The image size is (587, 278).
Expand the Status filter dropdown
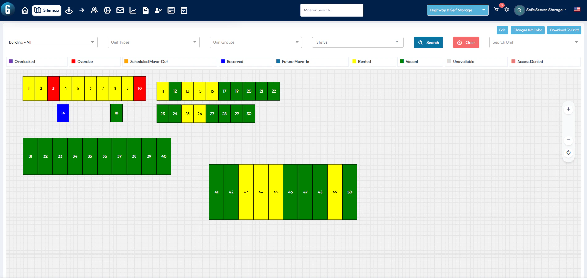[357, 42]
